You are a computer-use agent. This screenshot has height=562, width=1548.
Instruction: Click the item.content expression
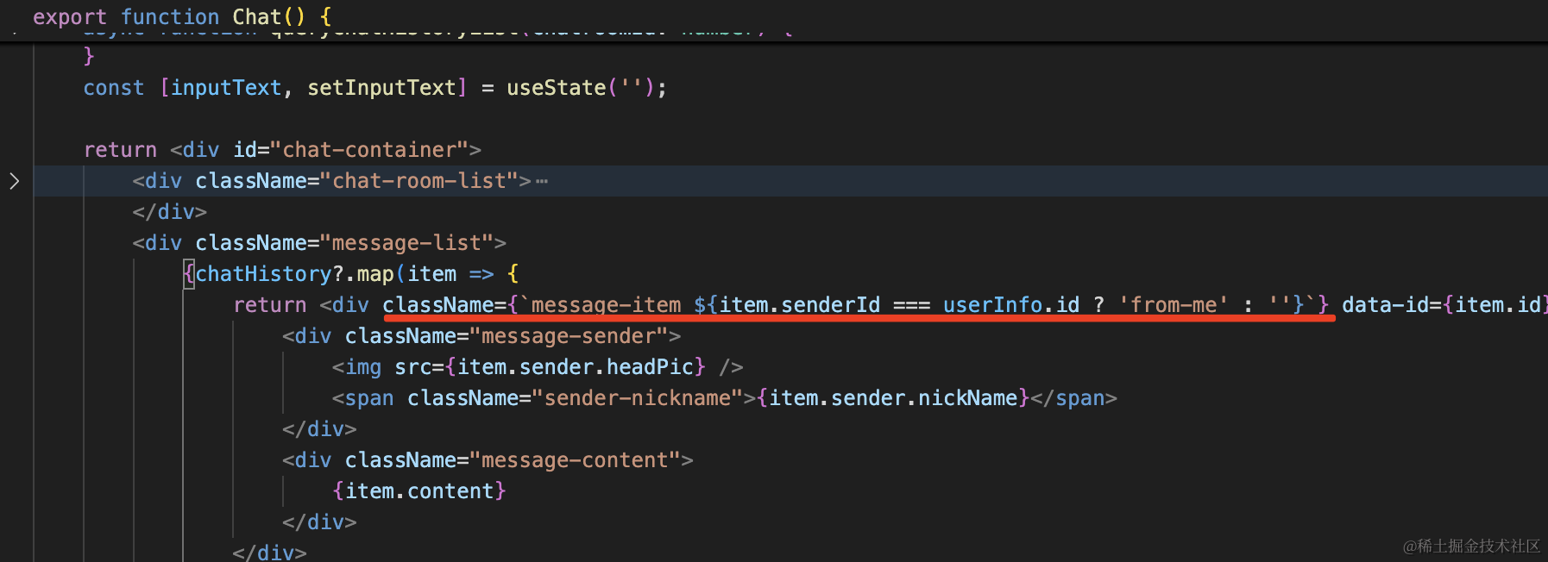(x=419, y=491)
